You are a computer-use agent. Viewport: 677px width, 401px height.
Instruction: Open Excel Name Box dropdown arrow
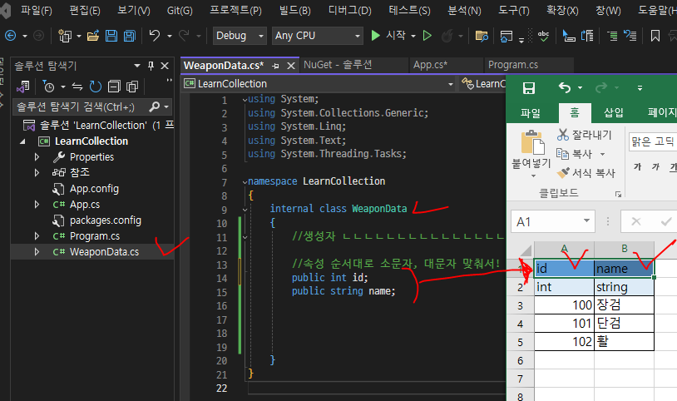coord(586,220)
